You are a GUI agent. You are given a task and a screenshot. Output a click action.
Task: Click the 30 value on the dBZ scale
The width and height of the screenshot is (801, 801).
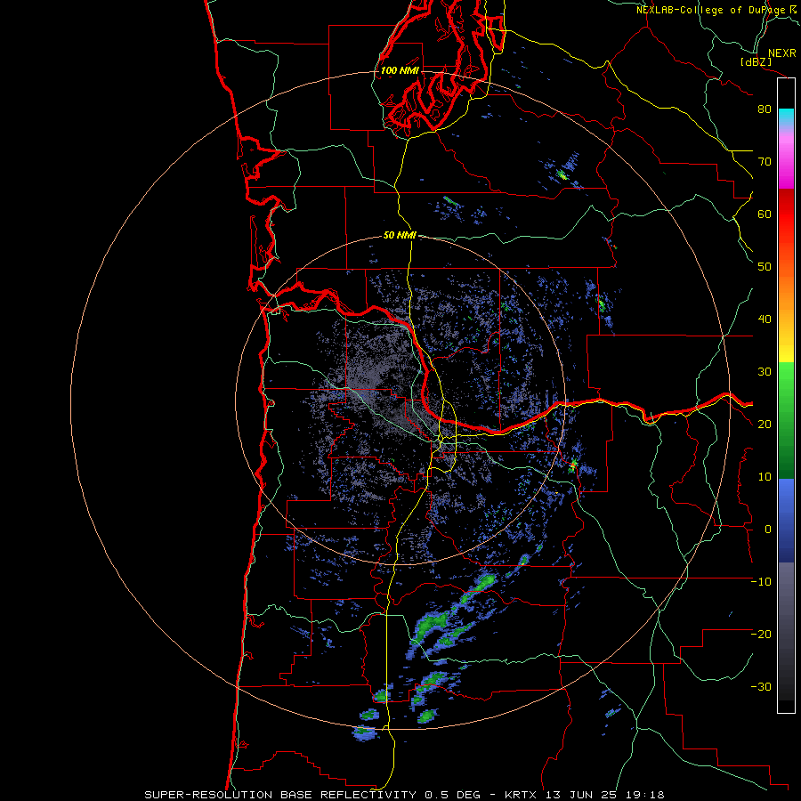(765, 372)
